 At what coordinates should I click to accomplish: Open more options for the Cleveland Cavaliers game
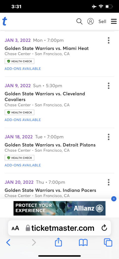coord(108,86)
